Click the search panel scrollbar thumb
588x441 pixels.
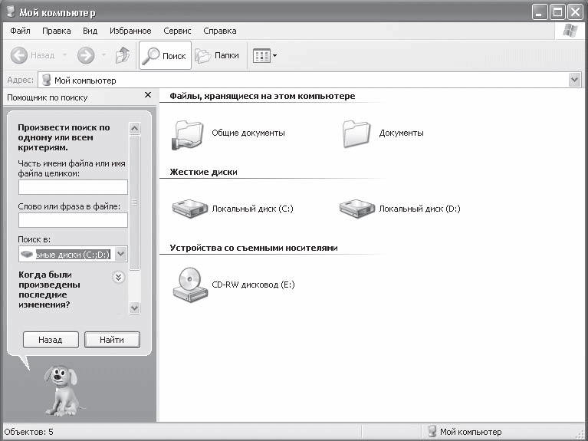coord(135,202)
